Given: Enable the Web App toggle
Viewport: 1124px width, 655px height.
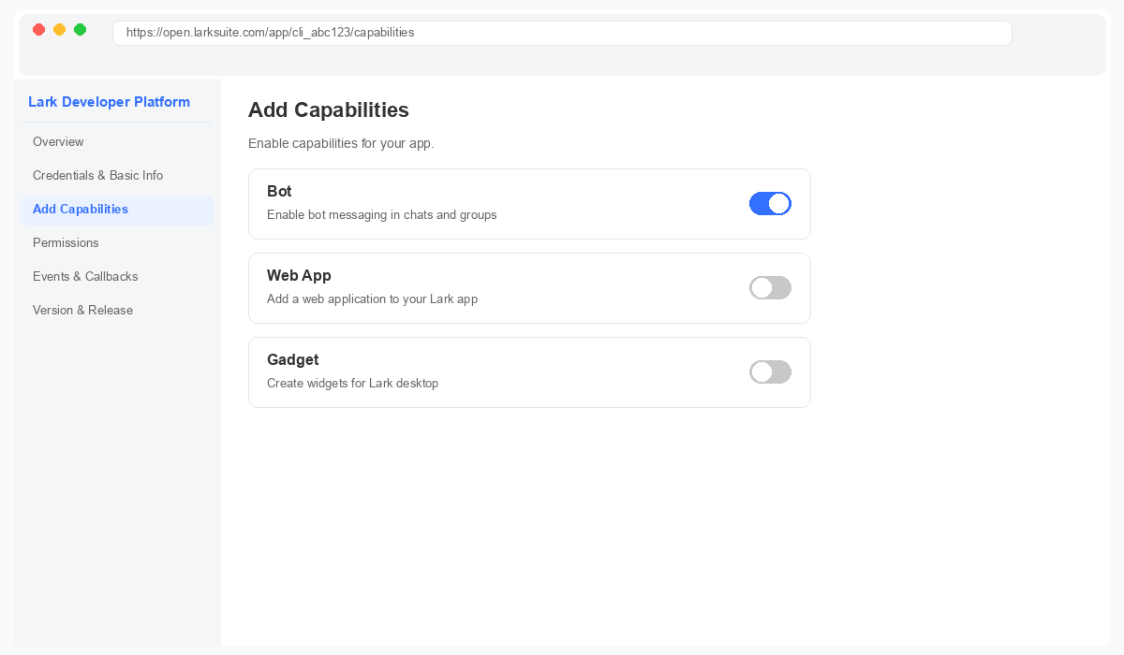Looking at the screenshot, I should coord(770,288).
